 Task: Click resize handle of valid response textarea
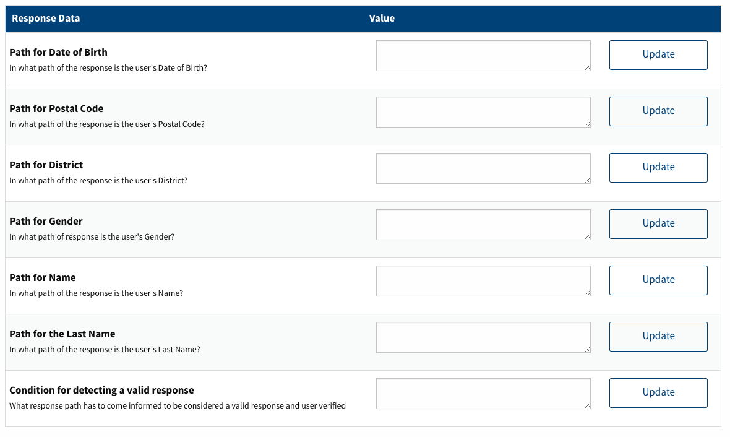[x=588, y=406]
